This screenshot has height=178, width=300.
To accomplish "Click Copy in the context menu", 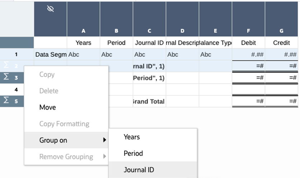I will pos(47,74).
